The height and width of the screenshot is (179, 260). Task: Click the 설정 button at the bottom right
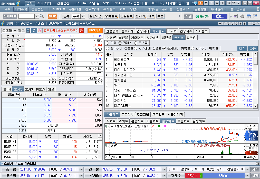click(255, 176)
